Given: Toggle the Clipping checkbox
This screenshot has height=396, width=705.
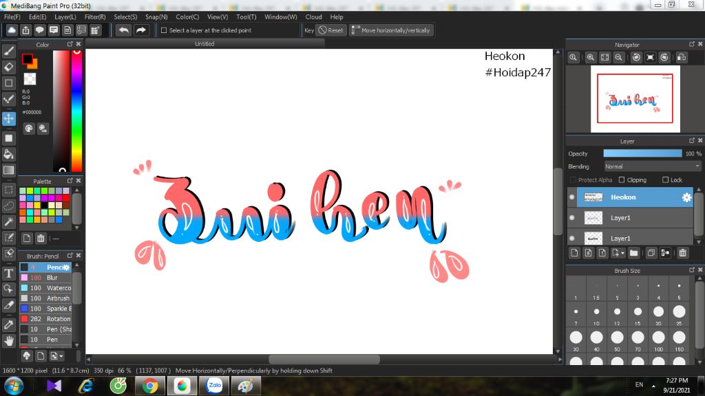Looking at the screenshot, I should point(622,179).
